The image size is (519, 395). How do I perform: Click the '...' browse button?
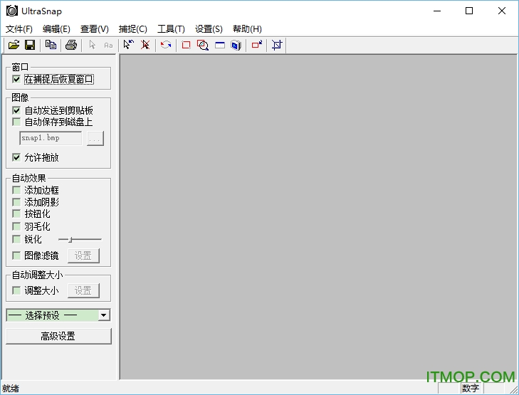[x=95, y=138]
